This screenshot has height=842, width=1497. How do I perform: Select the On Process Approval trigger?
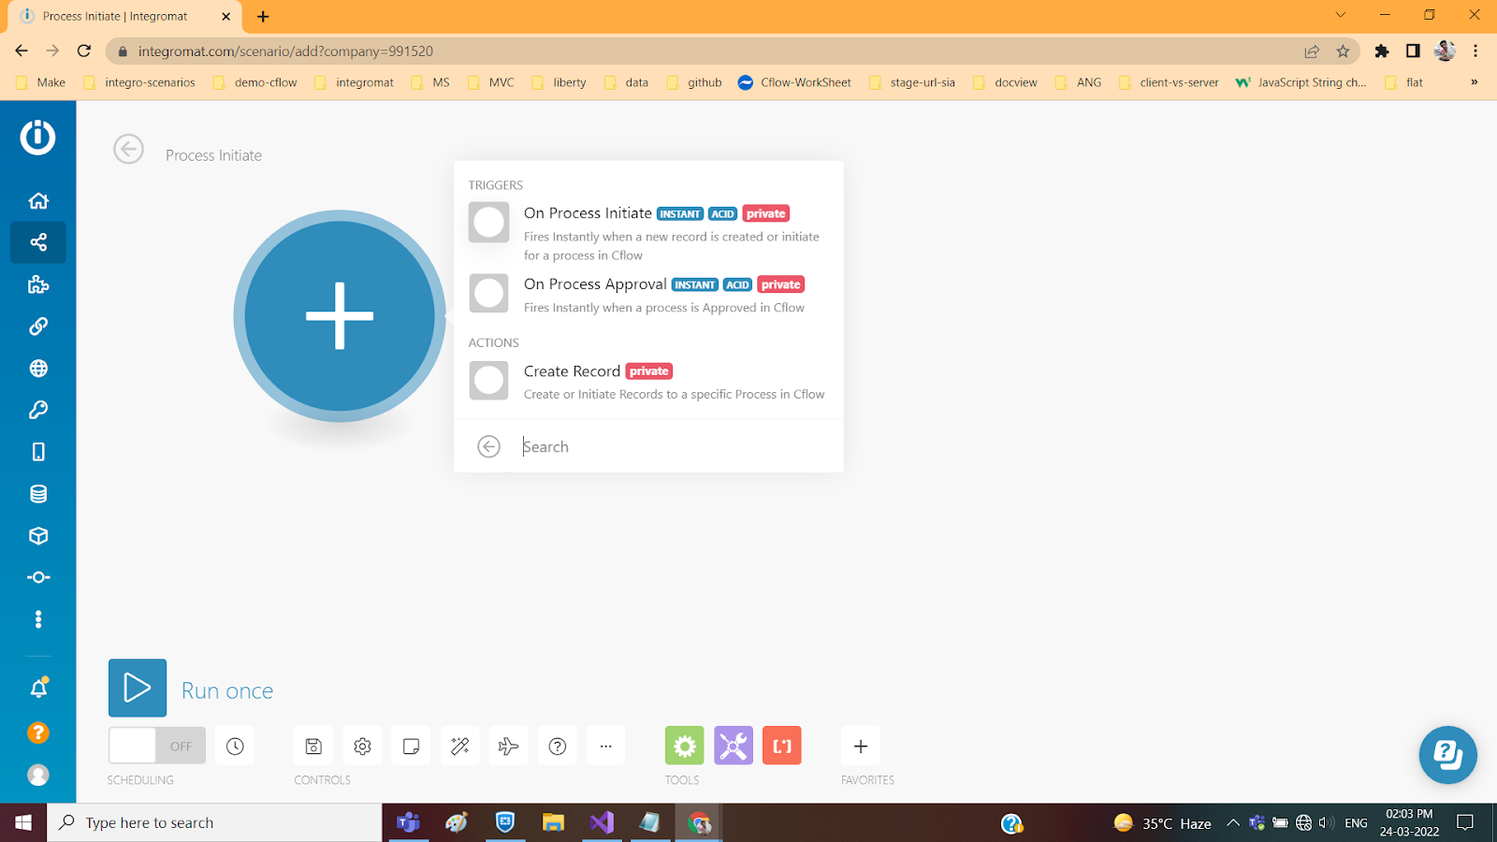pyautogui.click(x=647, y=295)
